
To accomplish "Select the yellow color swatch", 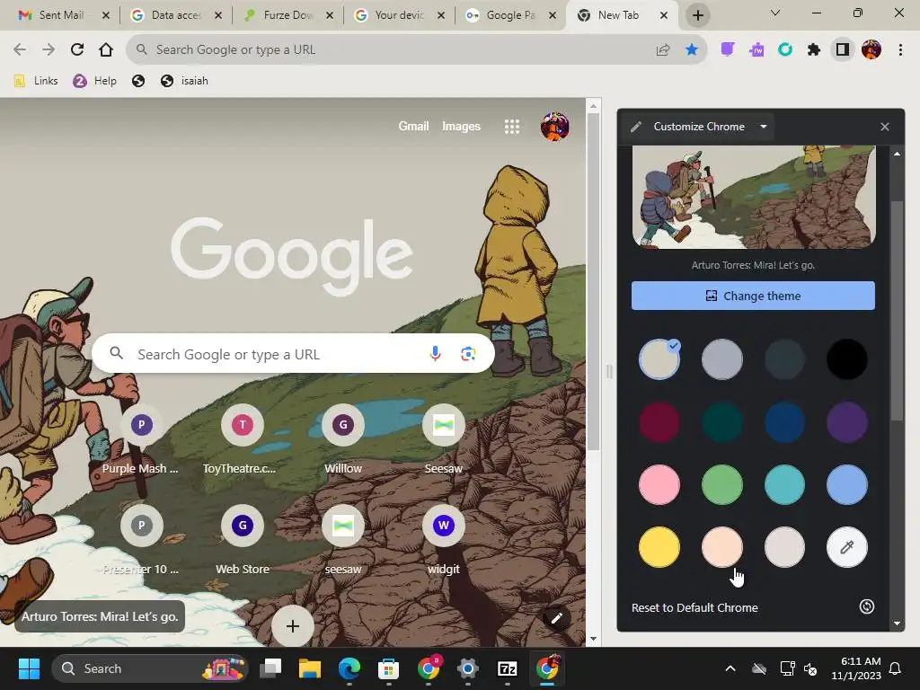I will coord(659,547).
